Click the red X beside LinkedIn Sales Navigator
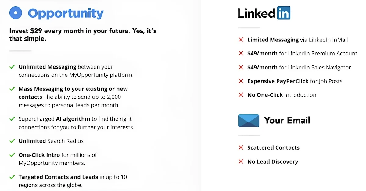This screenshot has width=366, height=191. [x=241, y=67]
